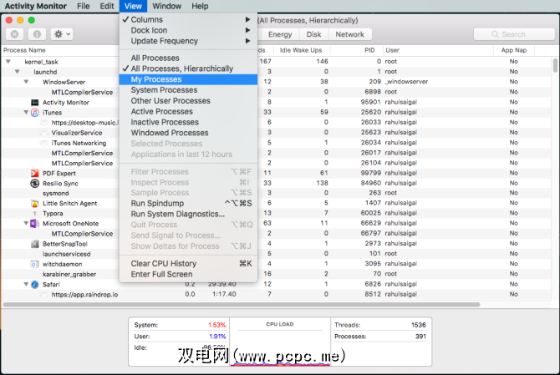Collapse the WindowServer disclosure triangle

[x=26, y=82]
